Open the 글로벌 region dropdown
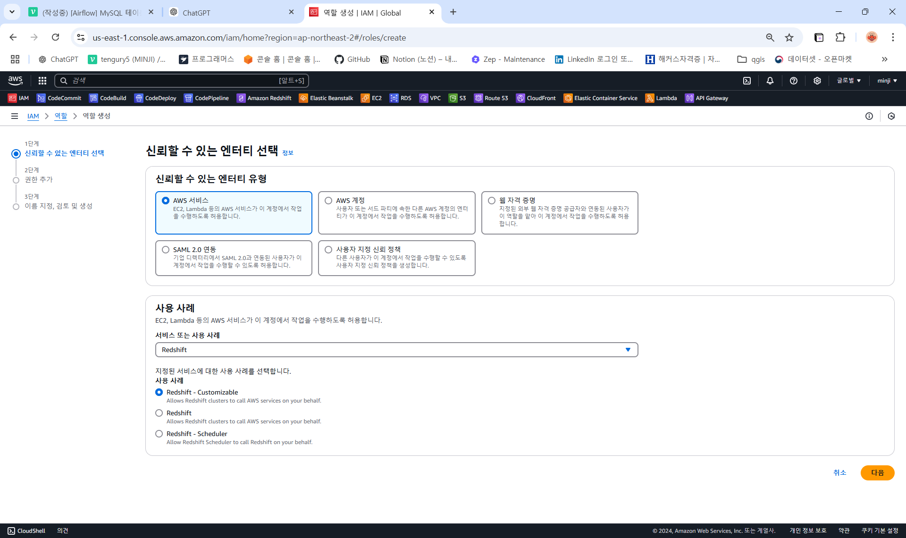The width and height of the screenshot is (906, 538). 848,81
